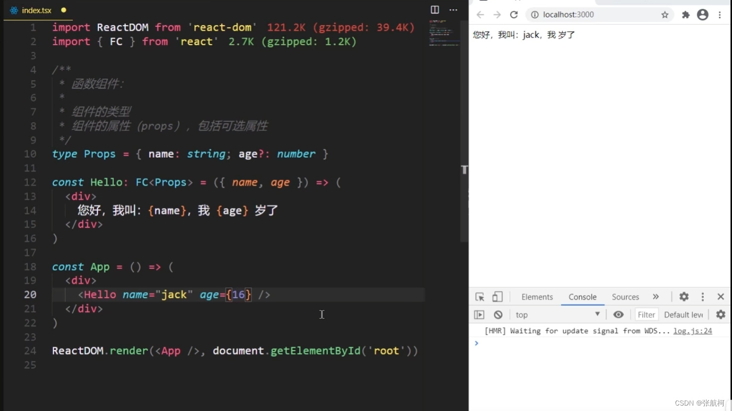The image size is (732, 411).
Task: Click the site info icon in the address bar
Action: pyautogui.click(x=534, y=15)
